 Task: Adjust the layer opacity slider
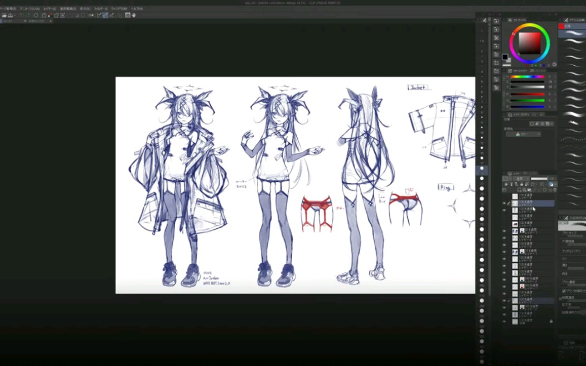click(539, 179)
